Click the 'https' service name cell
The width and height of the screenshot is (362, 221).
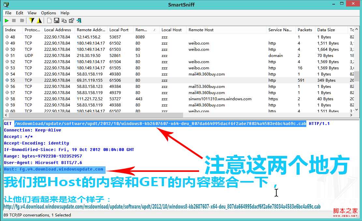coord(273,99)
